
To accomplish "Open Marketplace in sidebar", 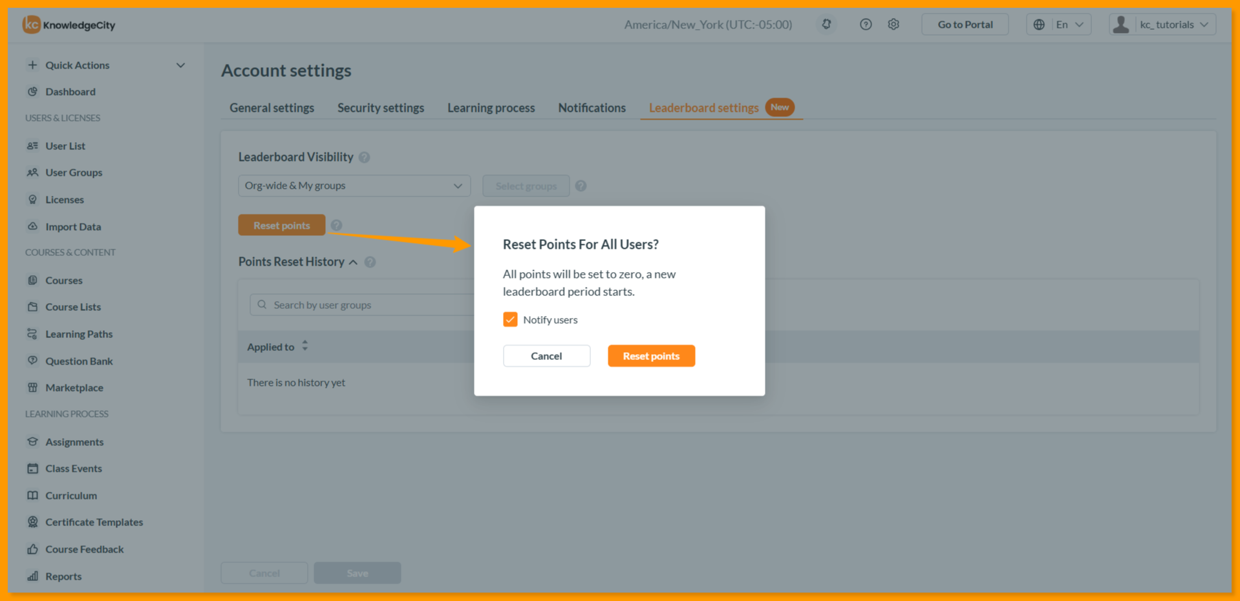I will (x=74, y=388).
